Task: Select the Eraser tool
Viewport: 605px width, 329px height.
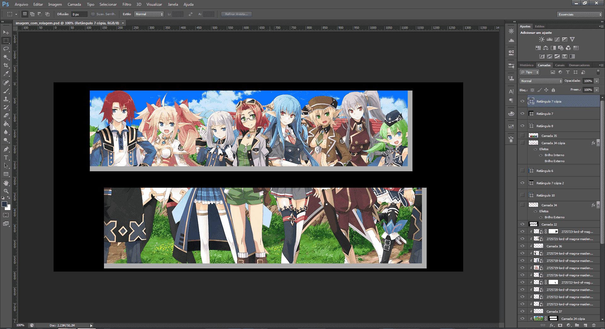Action: 6,115
